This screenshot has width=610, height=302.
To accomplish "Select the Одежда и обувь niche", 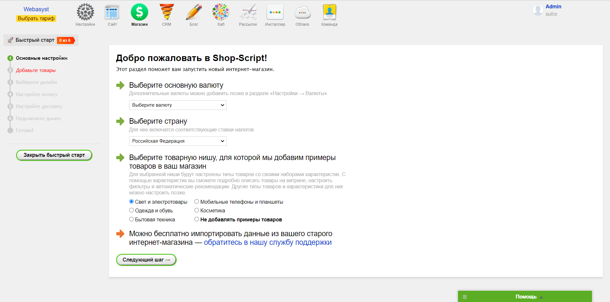I will (131, 210).
